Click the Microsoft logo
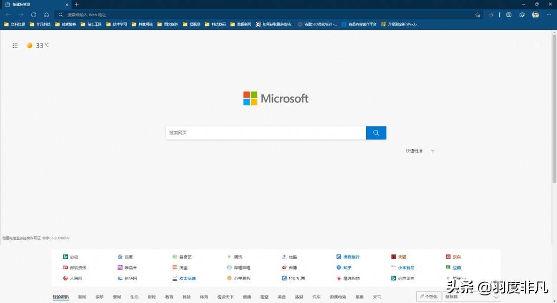The height and width of the screenshot is (303, 557). 275,98
